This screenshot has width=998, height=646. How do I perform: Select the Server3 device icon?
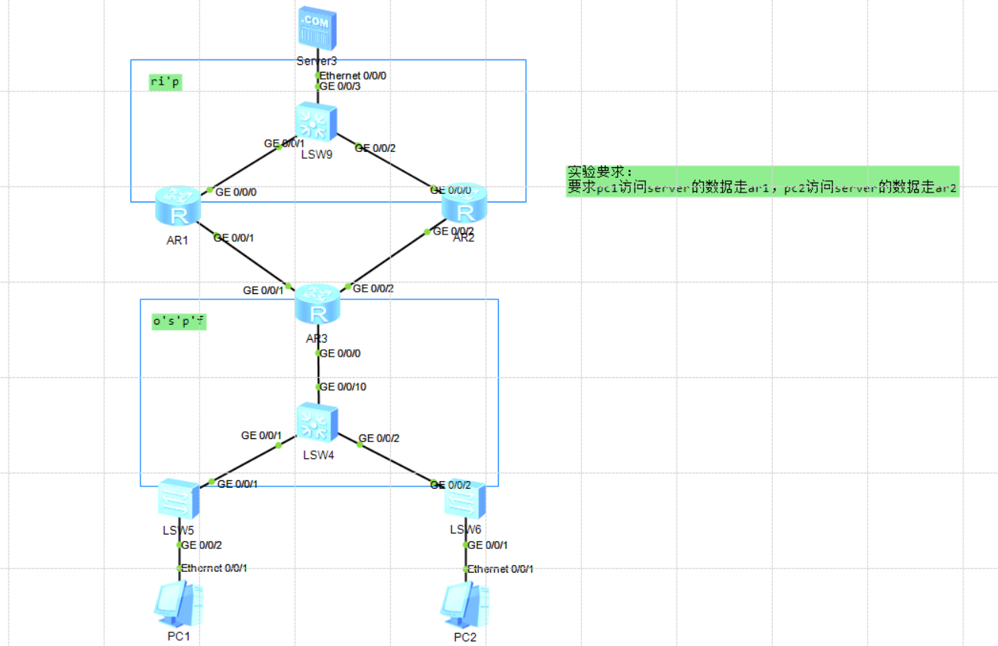point(317,27)
